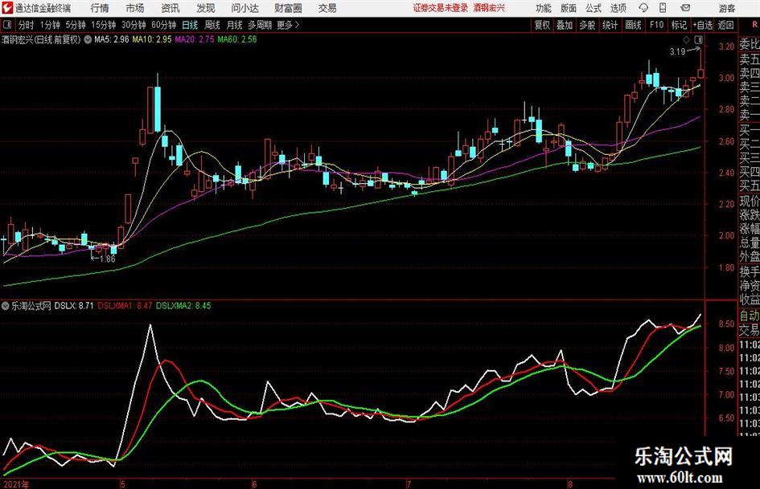
Task: Click the 证券交易未登录 login link
Action: coord(441,8)
